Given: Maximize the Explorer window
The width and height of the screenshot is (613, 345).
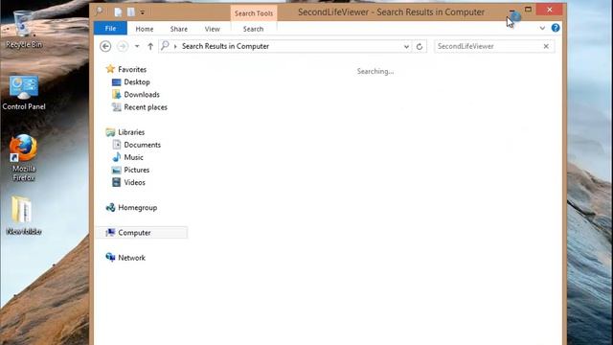Looking at the screenshot, I should 528,10.
